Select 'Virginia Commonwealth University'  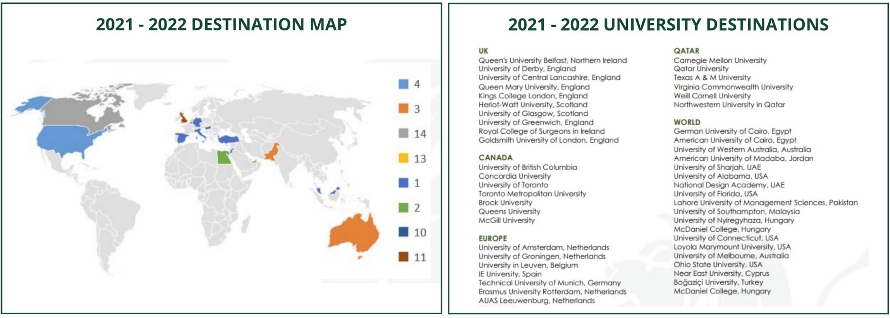pos(733,87)
